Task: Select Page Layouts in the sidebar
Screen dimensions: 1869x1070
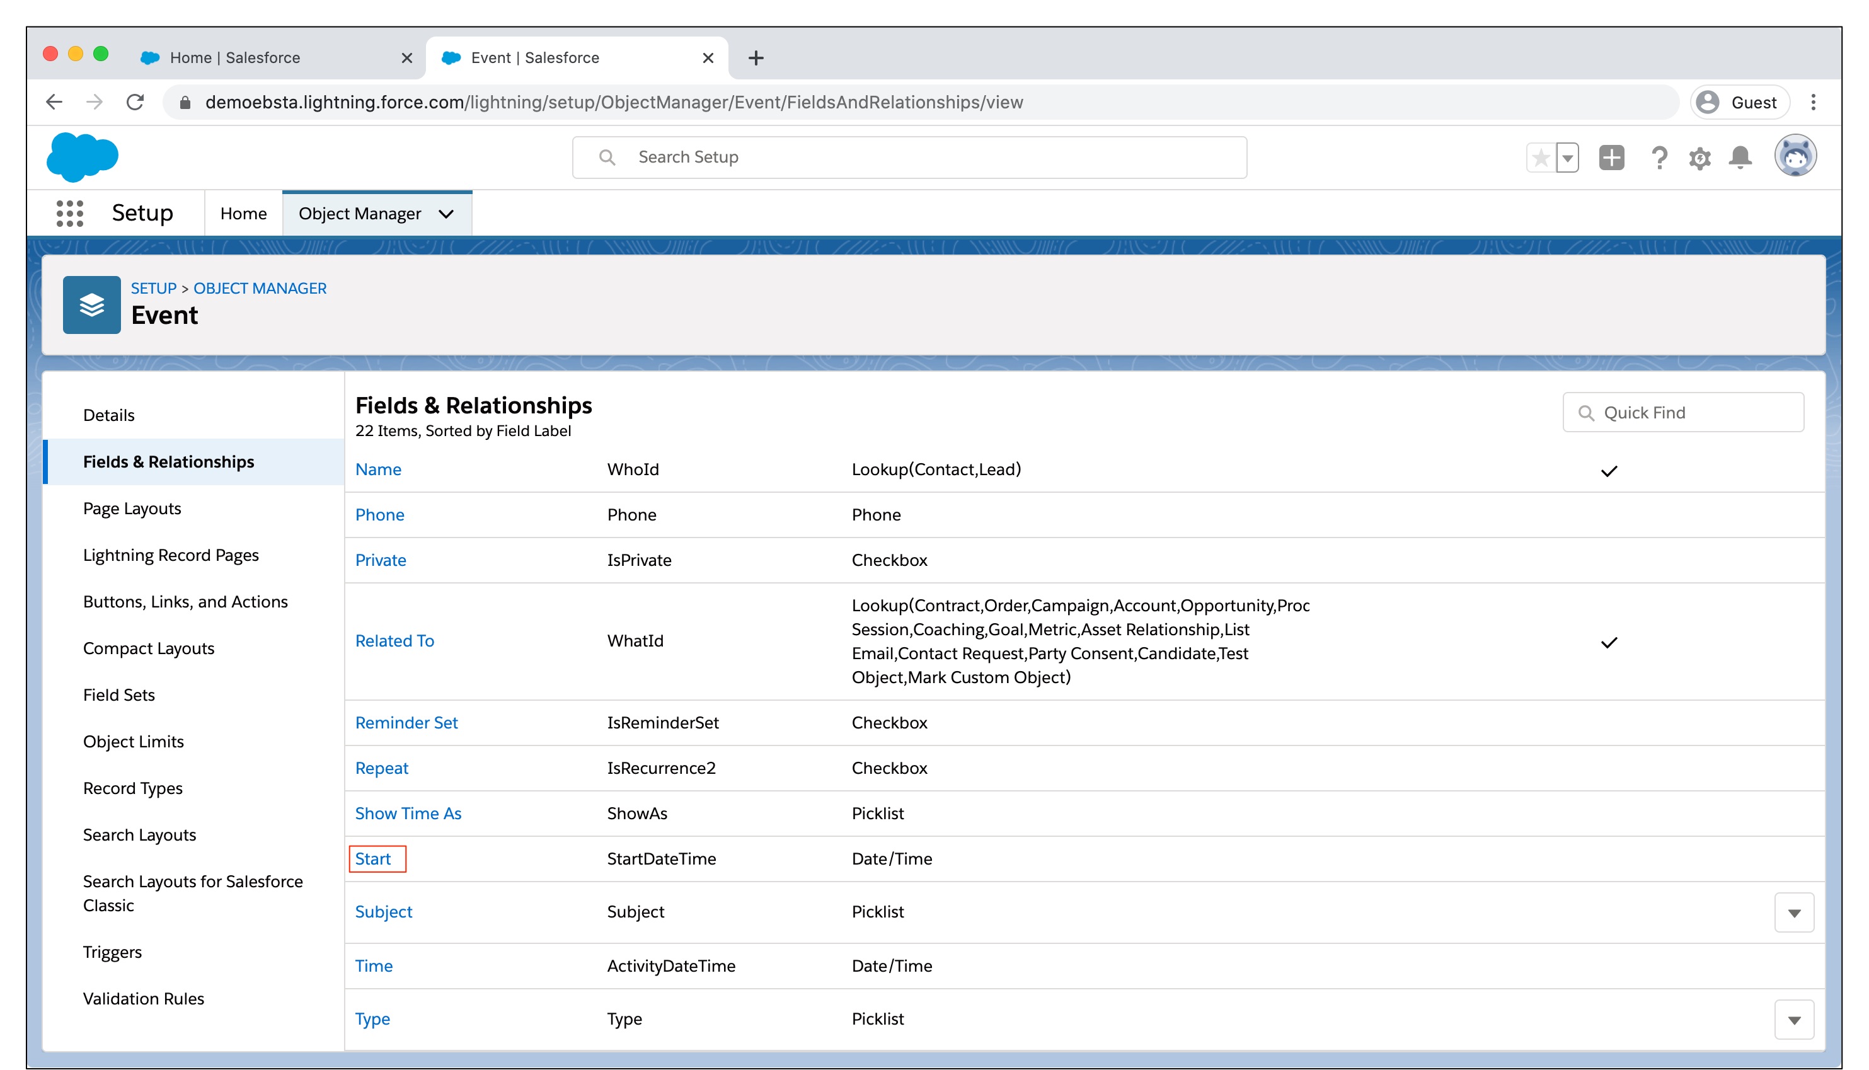Action: (132, 509)
